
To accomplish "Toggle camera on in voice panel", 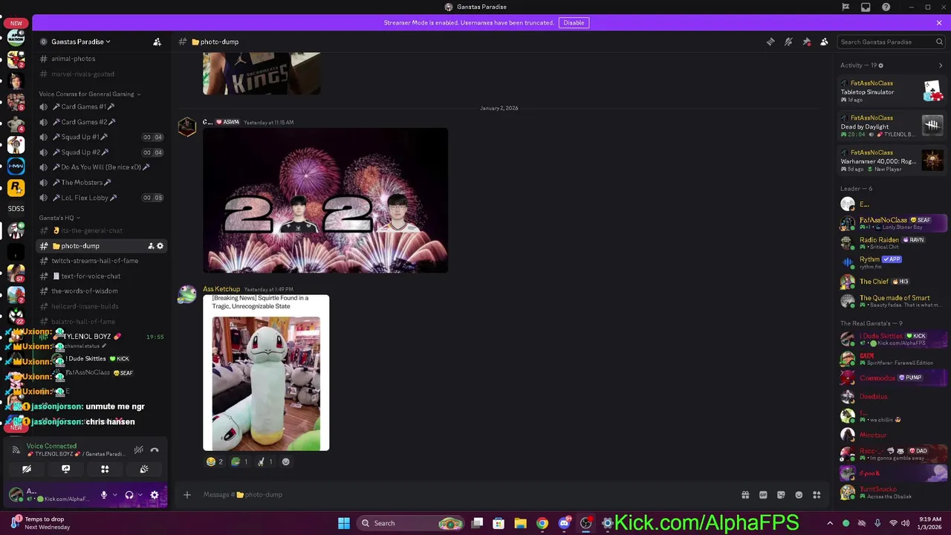I will pos(27,469).
